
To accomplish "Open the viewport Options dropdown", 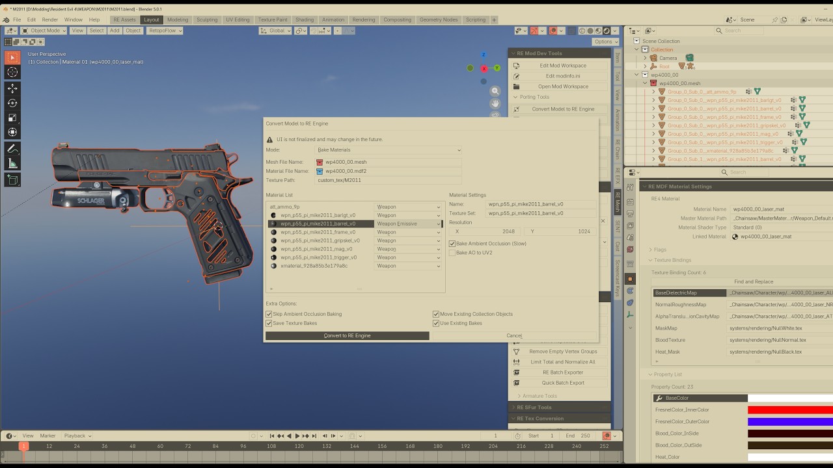I will point(606,42).
